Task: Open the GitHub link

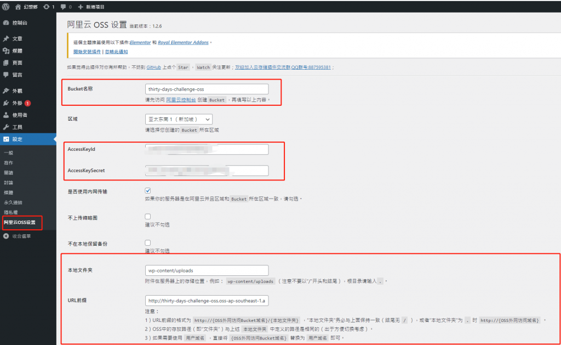Action: (x=153, y=67)
